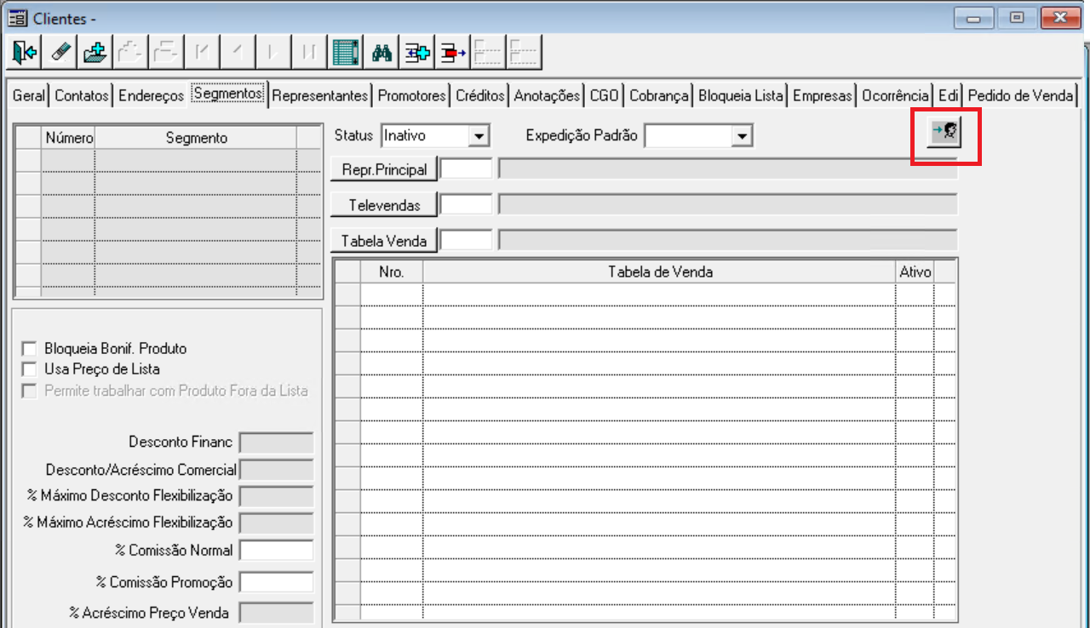Image resolution: width=1090 pixels, height=628 pixels.
Task: Click the Clientes window title icon
Action: pos(16,18)
